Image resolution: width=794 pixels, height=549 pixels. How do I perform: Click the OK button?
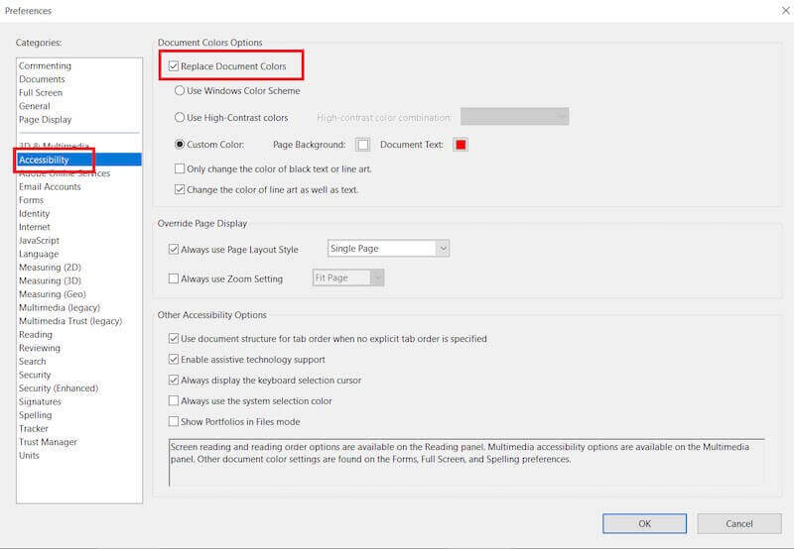[644, 523]
